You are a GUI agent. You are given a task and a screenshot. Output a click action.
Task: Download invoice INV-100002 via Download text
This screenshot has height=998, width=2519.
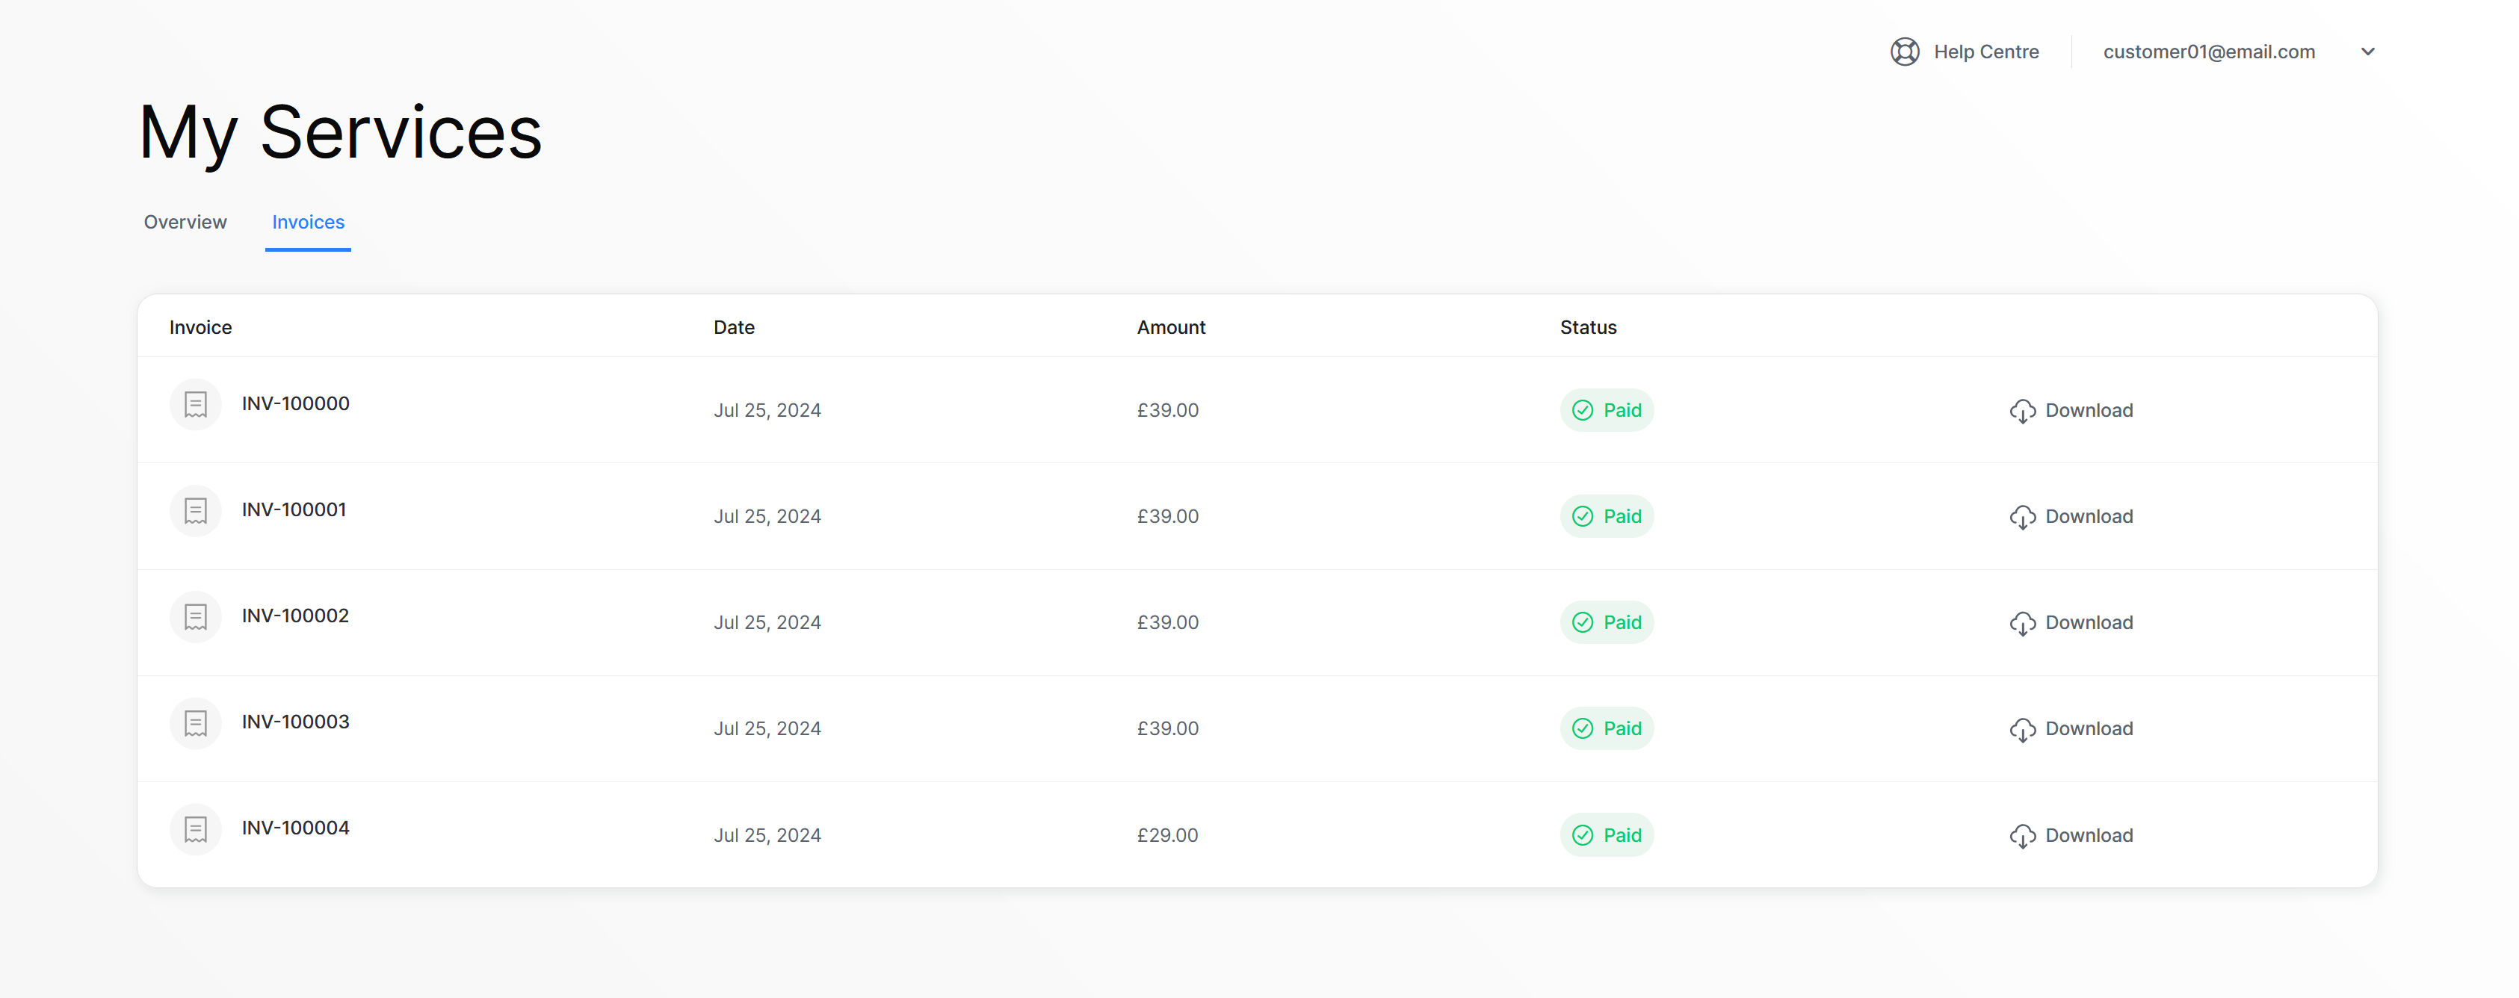point(2089,623)
